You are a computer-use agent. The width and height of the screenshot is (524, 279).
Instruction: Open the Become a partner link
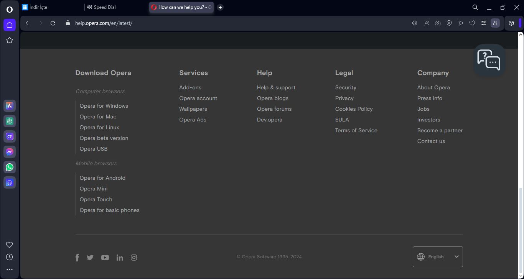440,130
